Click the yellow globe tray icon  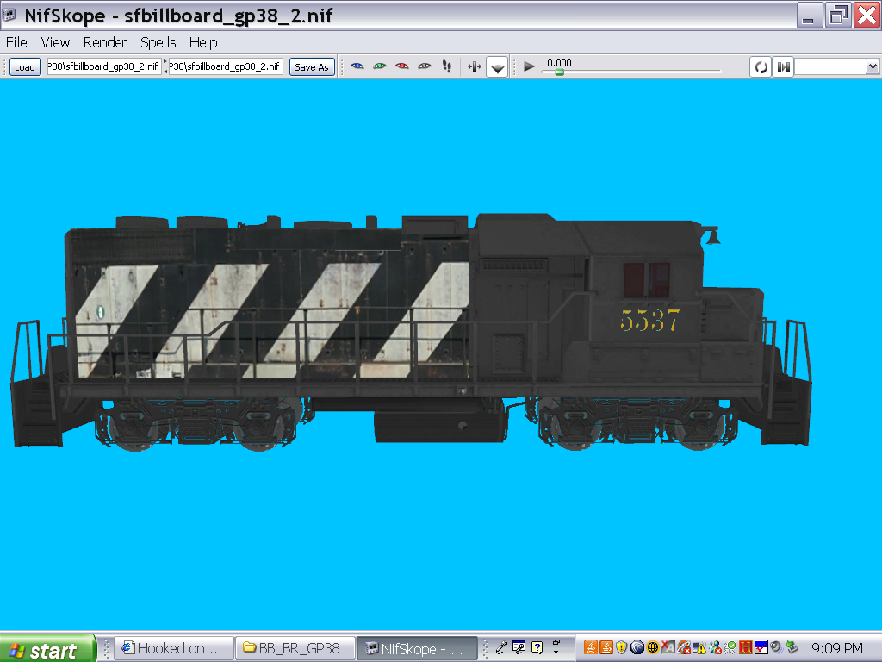(653, 648)
